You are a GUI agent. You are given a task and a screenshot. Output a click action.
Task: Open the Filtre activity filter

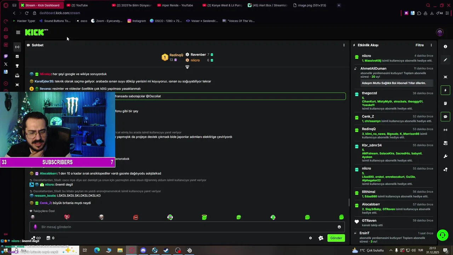(419, 45)
